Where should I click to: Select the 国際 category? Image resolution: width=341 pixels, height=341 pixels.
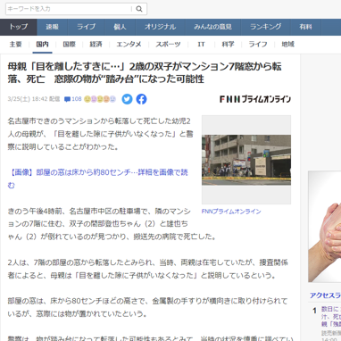click(69, 45)
